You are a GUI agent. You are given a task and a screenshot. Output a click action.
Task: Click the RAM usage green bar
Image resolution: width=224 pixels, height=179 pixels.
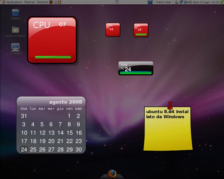[x=136, y=72]
